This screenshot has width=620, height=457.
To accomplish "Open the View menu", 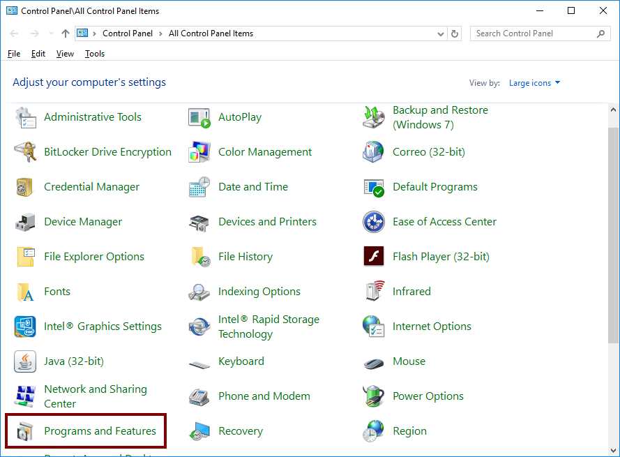I will point(65,54).
